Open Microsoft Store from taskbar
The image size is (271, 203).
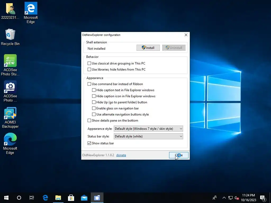tap(71, 197)
